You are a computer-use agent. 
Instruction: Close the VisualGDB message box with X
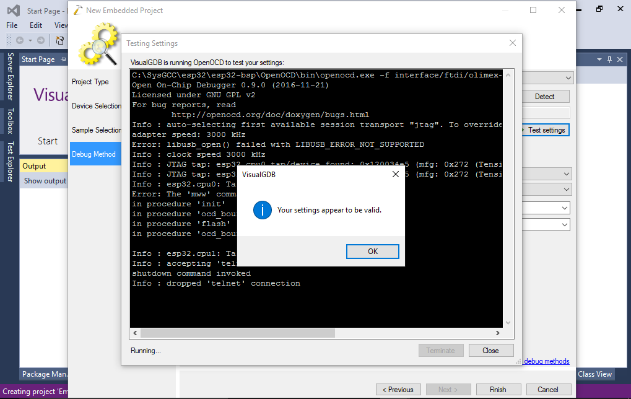[396, 174]
